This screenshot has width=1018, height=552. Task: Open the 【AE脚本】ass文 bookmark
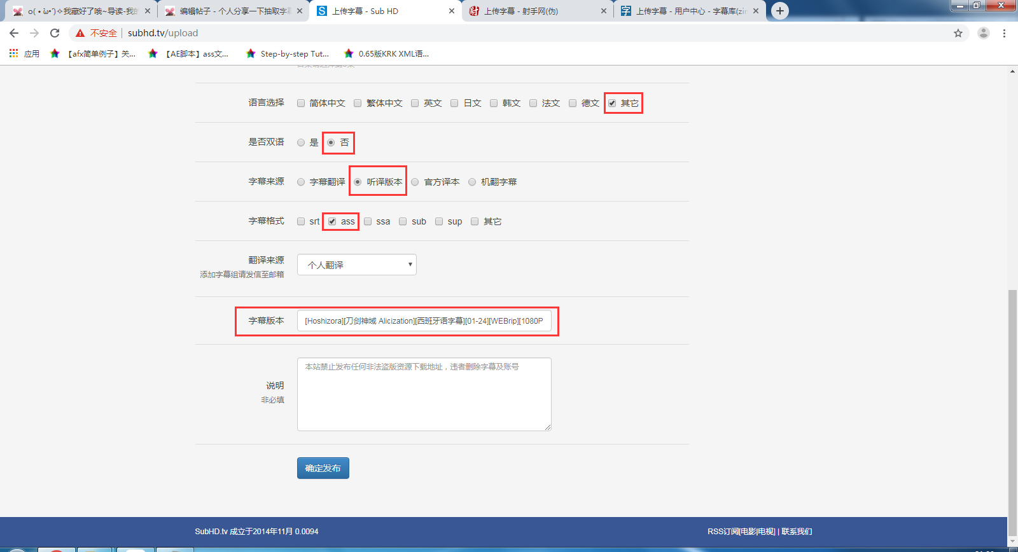coord(188,53)
